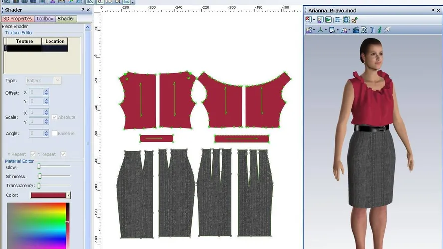Click the Angle value input field

pos(36,133)
